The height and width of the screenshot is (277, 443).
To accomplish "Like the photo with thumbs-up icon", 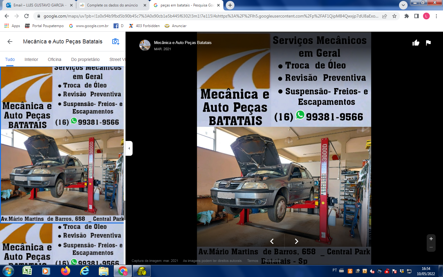I will (416, 43).
